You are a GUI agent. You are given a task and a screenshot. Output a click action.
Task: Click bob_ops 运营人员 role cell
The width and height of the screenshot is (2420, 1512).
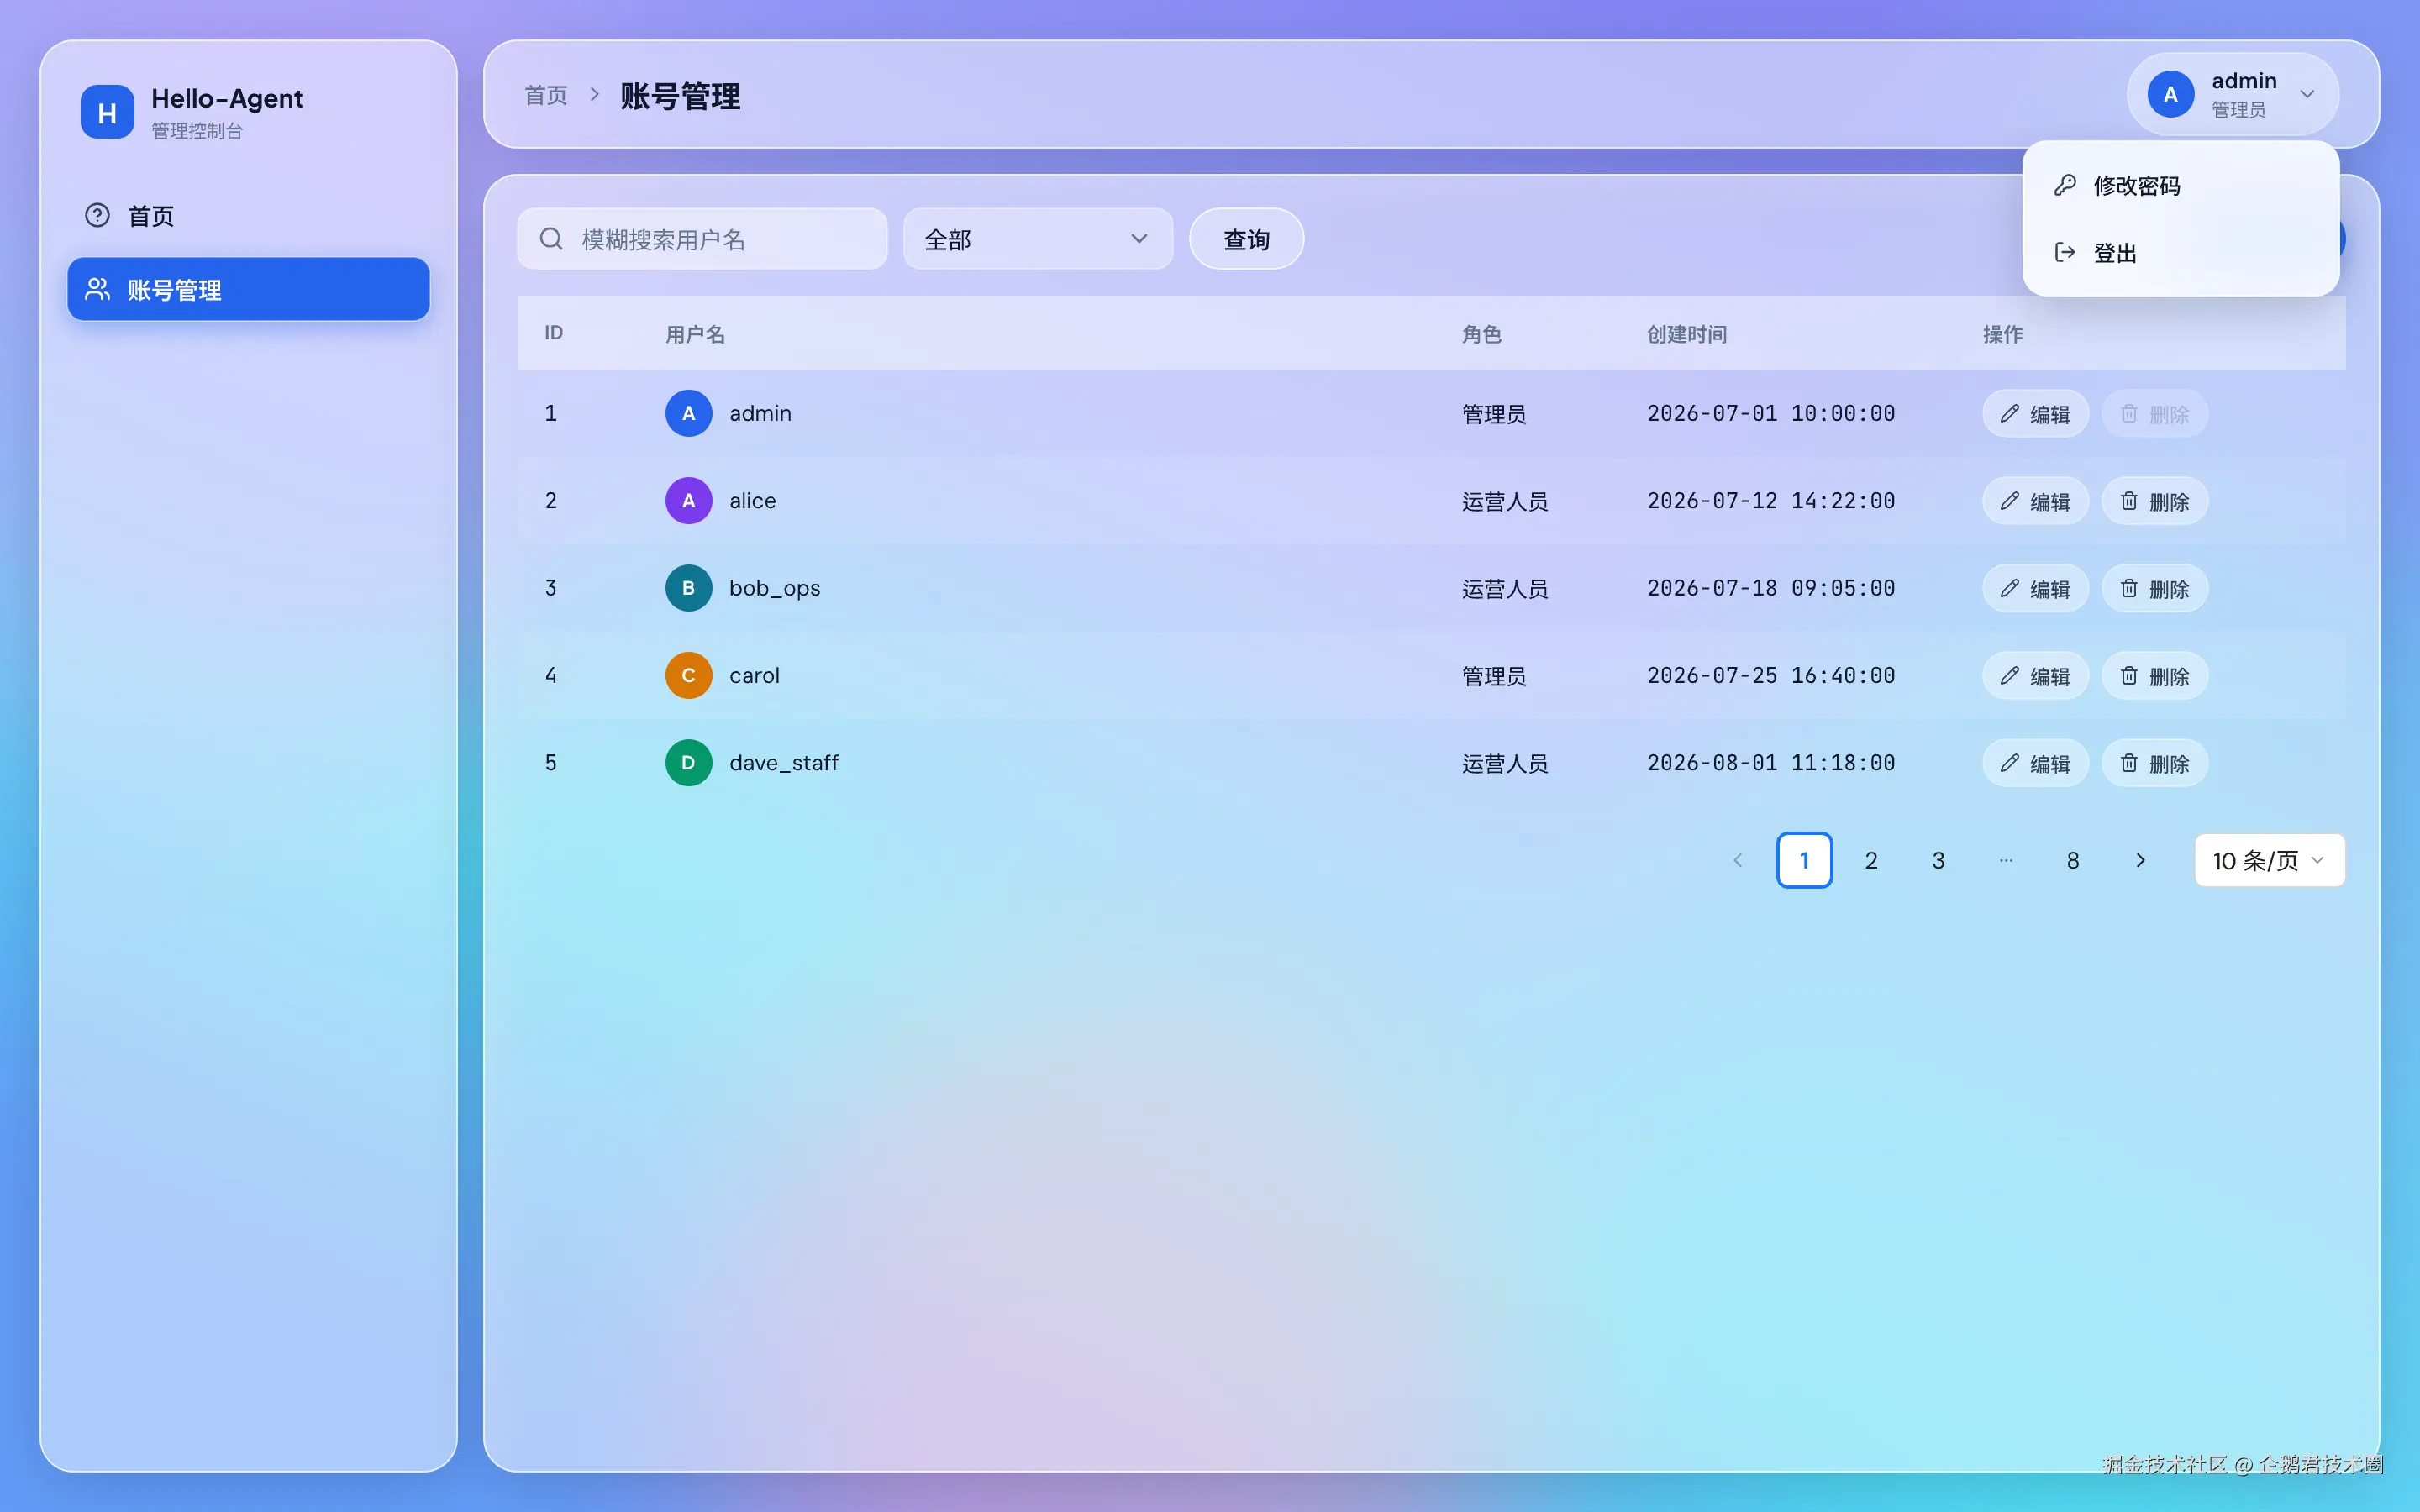click(1504, 589)
